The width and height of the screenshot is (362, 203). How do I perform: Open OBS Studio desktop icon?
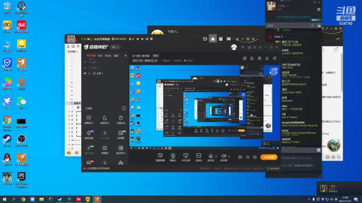click(21, 141)
